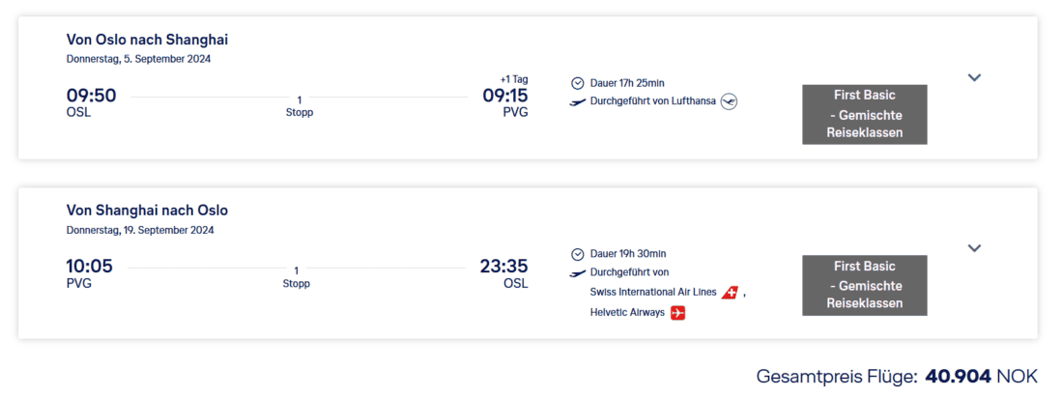Click the clock icon beside Dauer 17h 25min
1063x396 pixels.
pos(578,83)
